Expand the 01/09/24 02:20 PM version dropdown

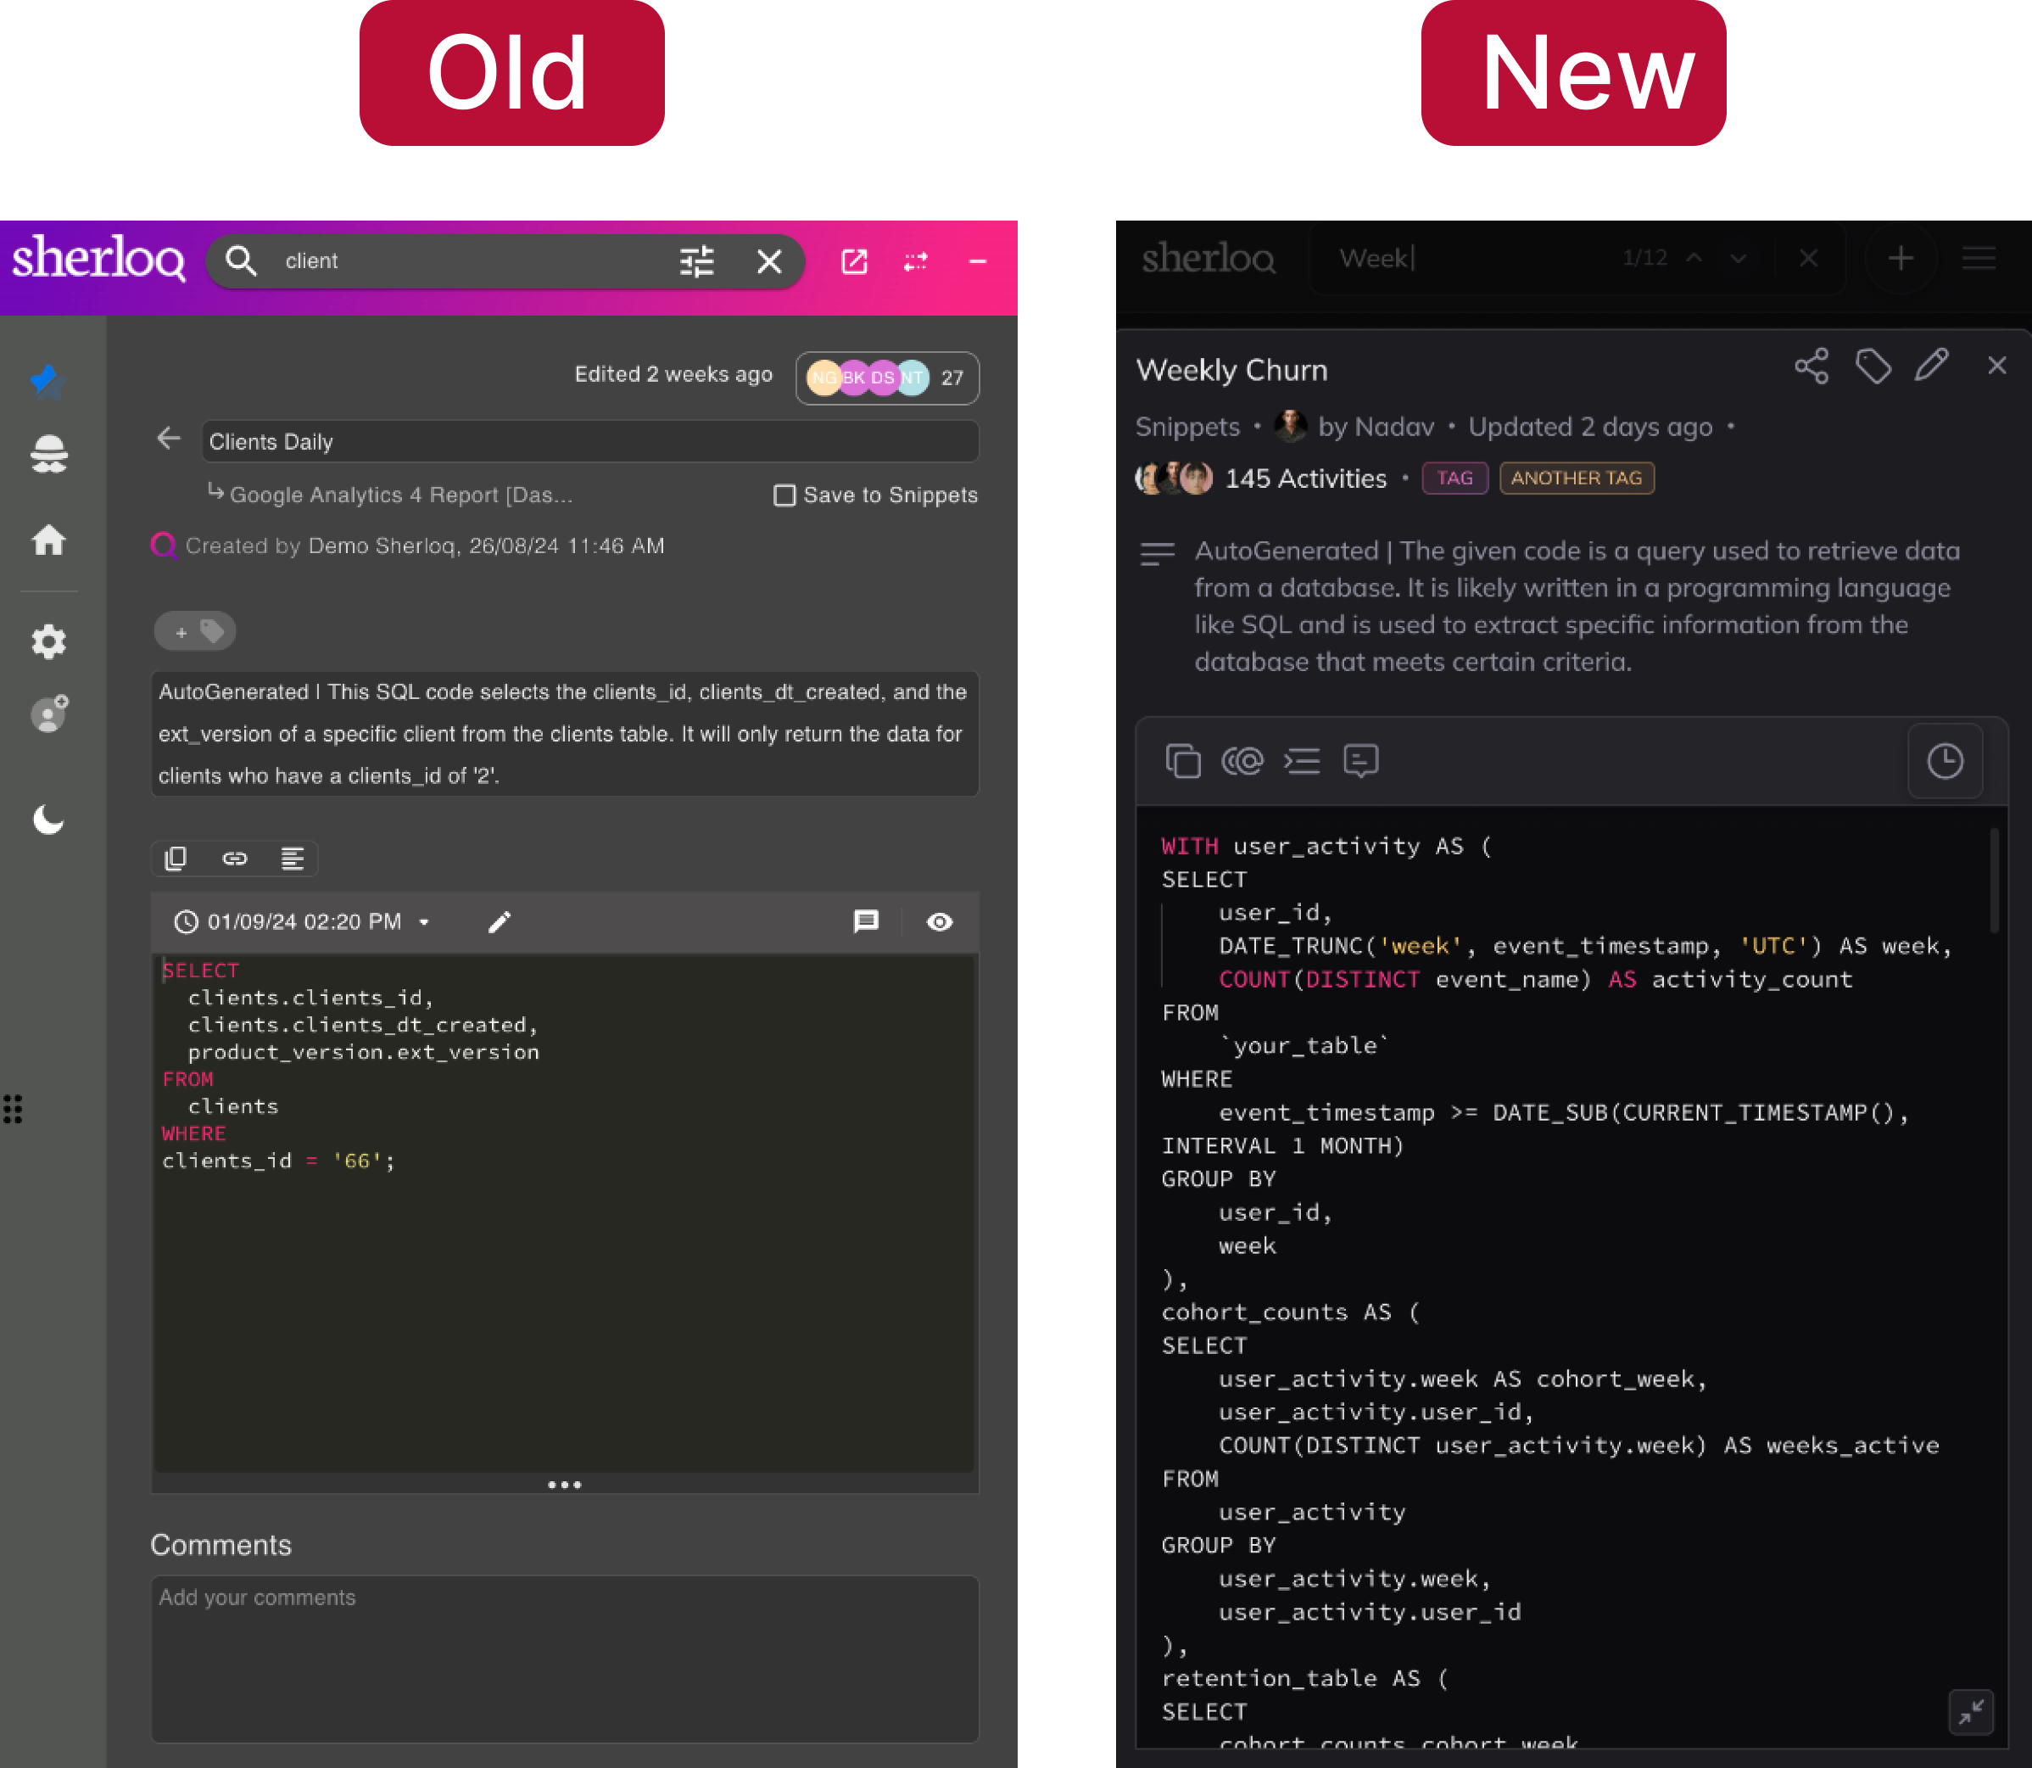tap(424, 922)
